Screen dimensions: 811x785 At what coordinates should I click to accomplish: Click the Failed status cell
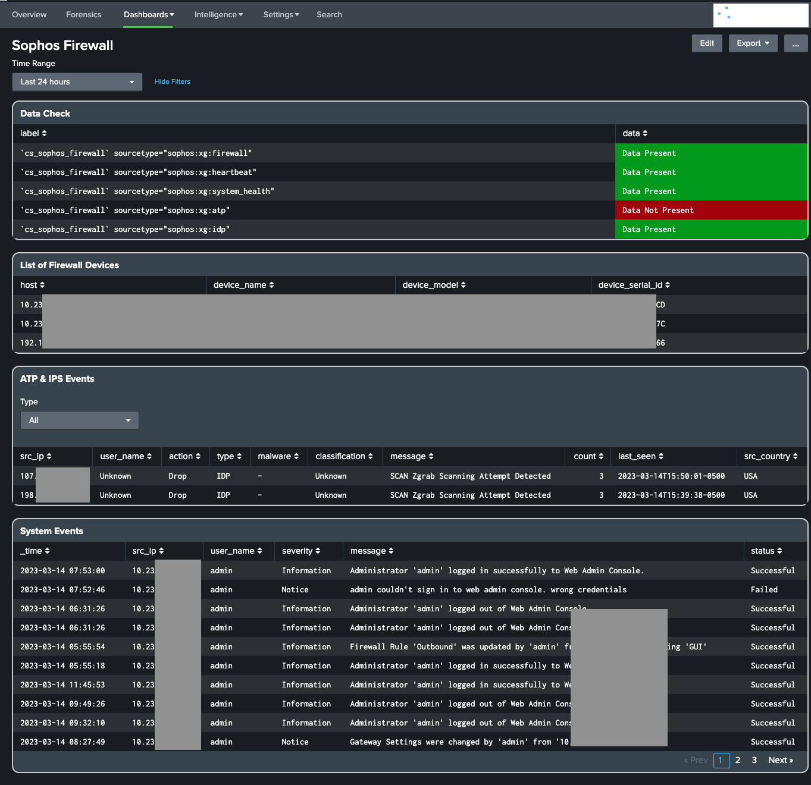coord(764,589)
